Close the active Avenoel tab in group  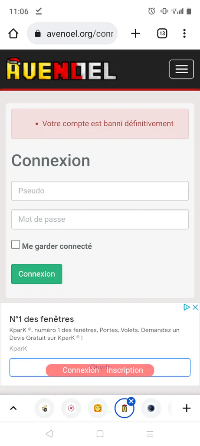click(131, 401)
